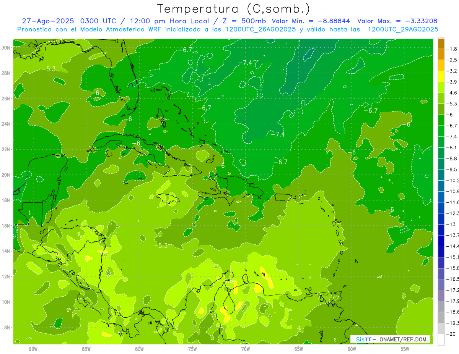459x354 pixels.
Task: Click the '85W' longitude axis label
Action: click(x=86, y=349)
